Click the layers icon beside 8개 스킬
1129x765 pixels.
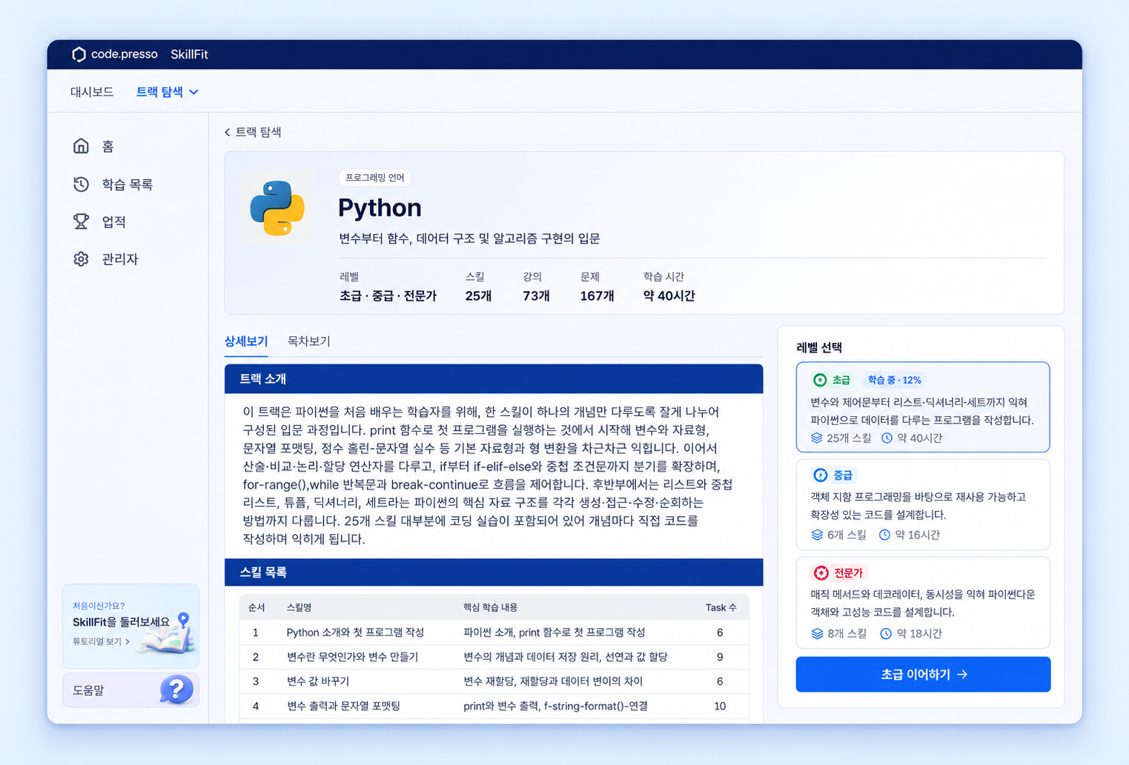pos(817,633)
